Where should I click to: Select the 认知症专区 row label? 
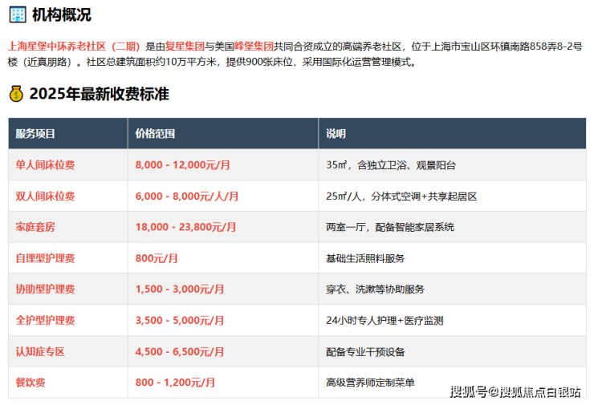(x=40, y=351)
